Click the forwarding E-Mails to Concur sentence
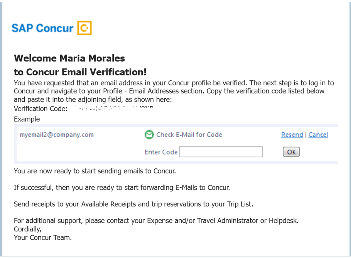The height and width of the screenshot is (258, 351). click(x=122, y=188)
